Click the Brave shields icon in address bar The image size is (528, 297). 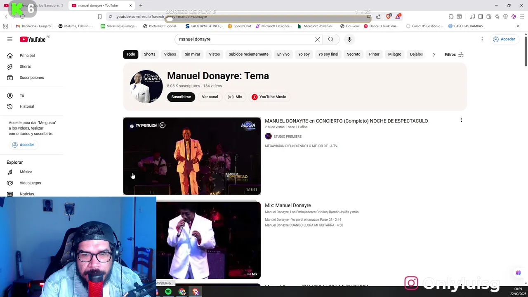[388, 16]
